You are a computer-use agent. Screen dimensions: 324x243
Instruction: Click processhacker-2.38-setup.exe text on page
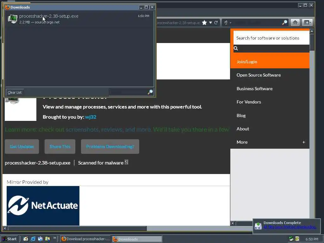pos(38,163)
